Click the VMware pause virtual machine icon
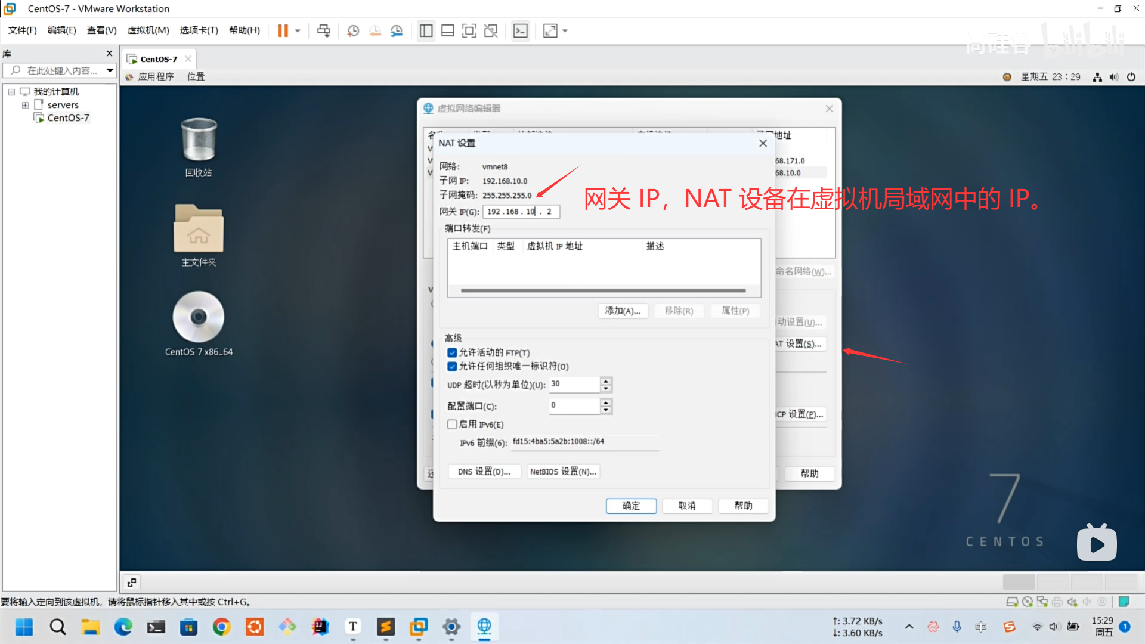Viewport: 1145px width, 644px height. coord(283,30)
